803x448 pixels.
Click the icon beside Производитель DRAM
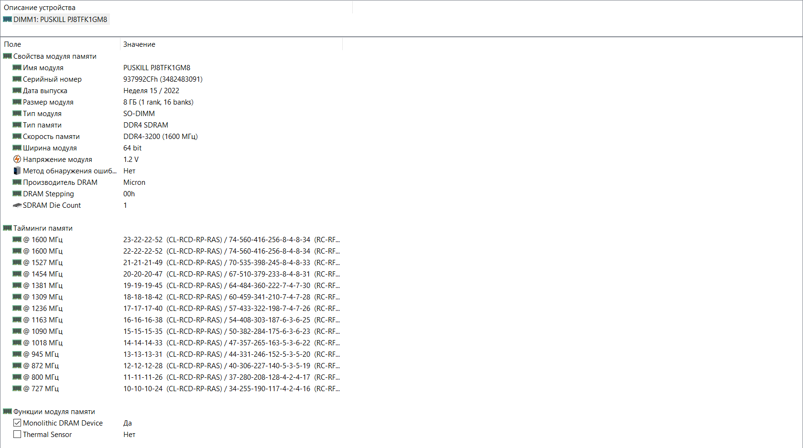17,182
